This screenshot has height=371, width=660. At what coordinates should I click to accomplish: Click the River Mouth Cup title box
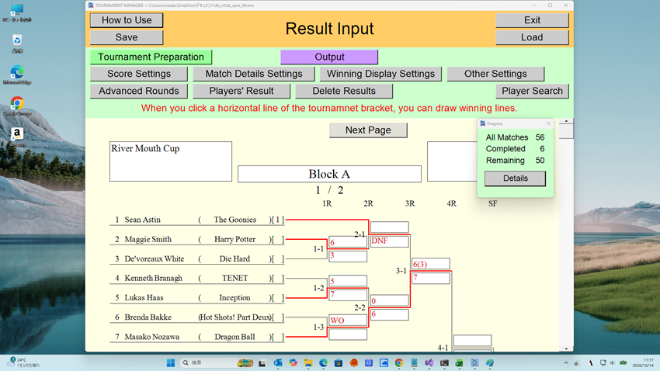click(171, 161)
